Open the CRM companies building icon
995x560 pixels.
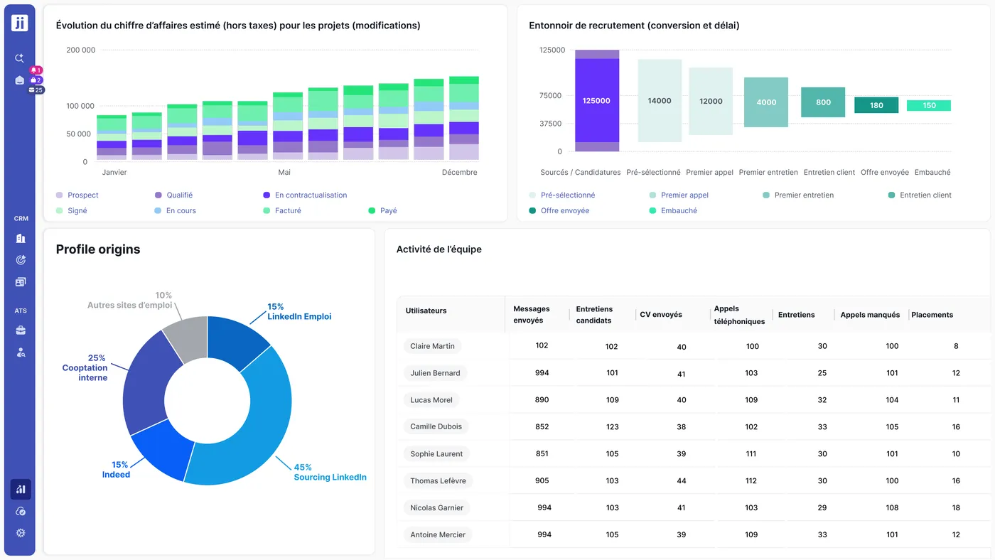tap(21, 239)
